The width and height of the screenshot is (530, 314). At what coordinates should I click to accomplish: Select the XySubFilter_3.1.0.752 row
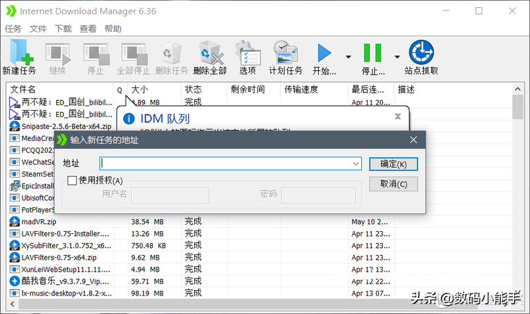pyautogui.click(x=260, y=245)
